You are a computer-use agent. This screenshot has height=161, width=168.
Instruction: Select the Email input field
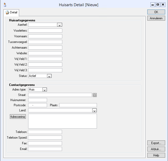point(45,149)
